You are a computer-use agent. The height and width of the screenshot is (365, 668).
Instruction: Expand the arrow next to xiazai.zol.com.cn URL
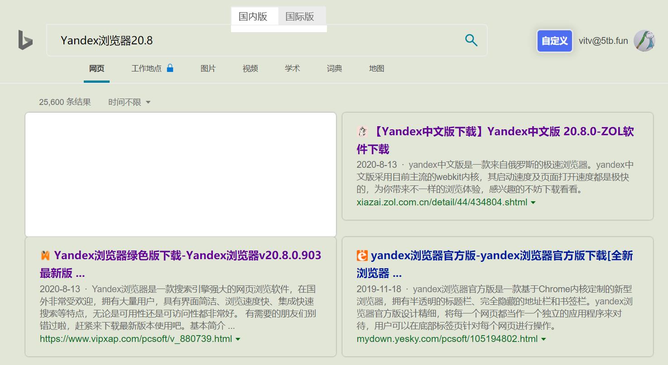pos(533,203)
